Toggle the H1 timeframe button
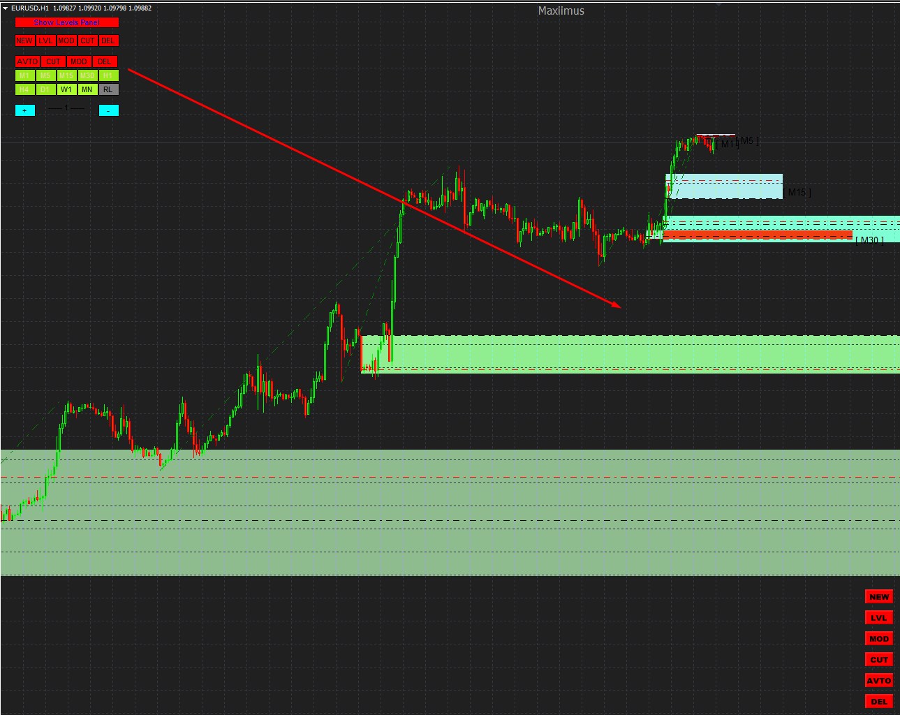The height and width of the screenshot is (715, 900). [108, 75]
